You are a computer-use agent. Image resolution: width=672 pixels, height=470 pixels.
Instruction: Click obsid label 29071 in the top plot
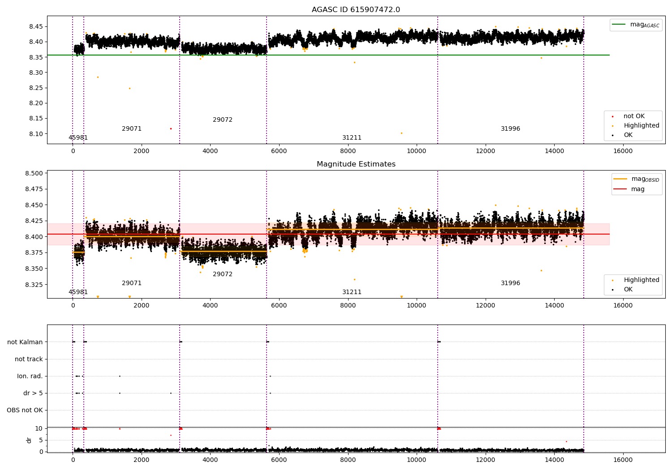(132, 129)
